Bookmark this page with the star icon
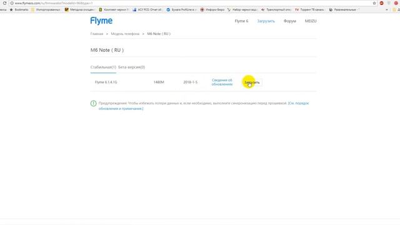This screenshot has height=225, width=400. (374, 3)
